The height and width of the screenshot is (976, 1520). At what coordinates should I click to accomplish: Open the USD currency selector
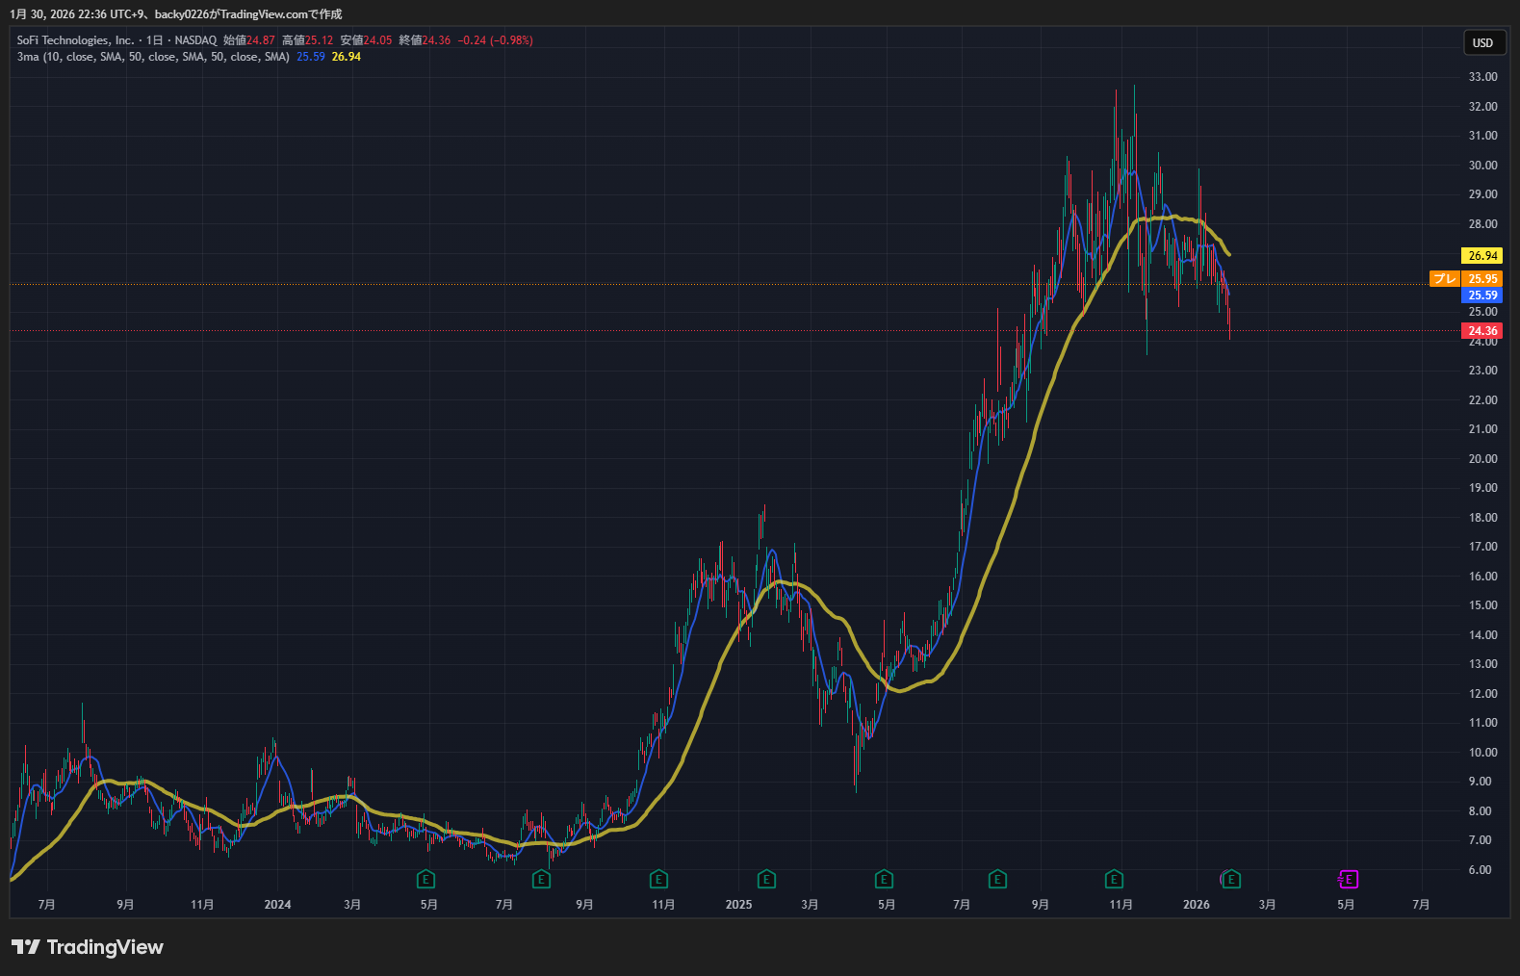pos(1482,42)
